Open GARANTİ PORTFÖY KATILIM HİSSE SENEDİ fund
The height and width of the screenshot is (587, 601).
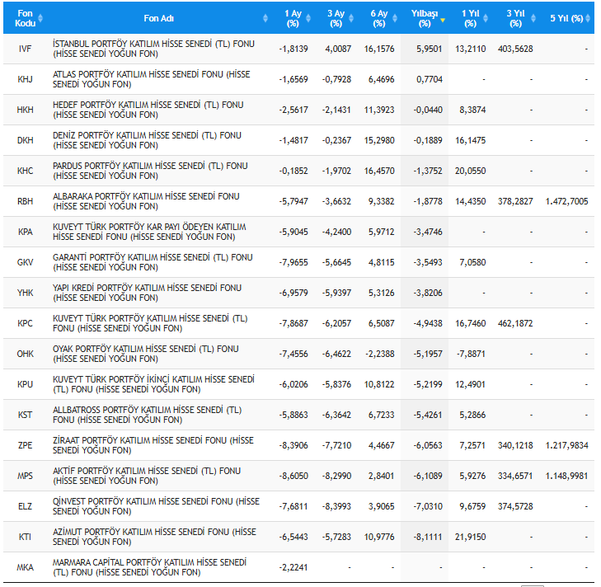point(153,262)
